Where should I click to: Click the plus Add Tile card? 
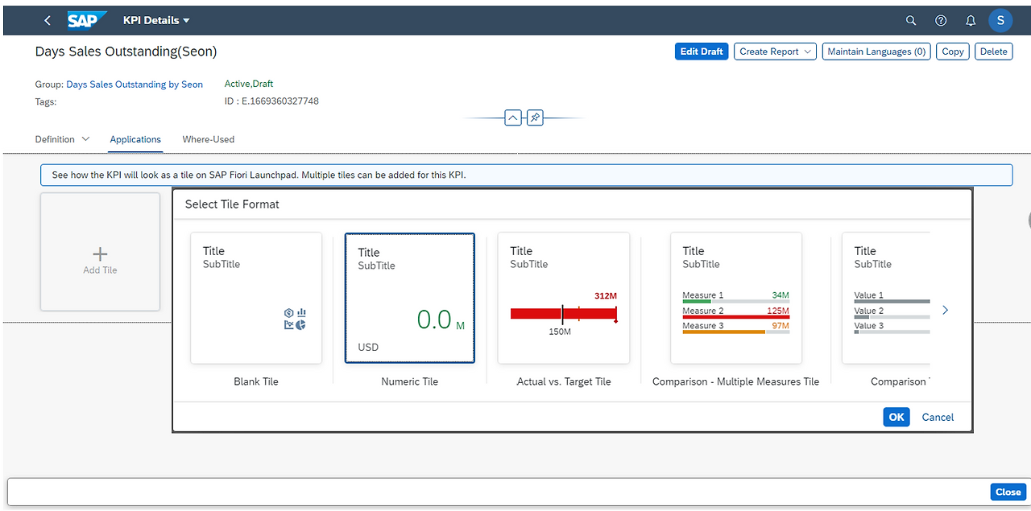[100, 252]
